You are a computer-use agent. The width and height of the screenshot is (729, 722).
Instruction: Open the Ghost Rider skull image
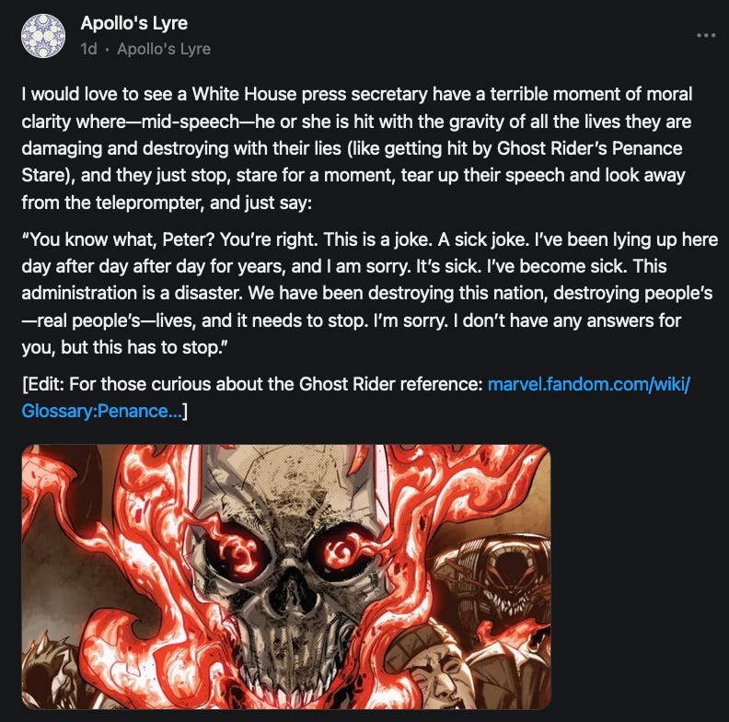coord(286,576)
